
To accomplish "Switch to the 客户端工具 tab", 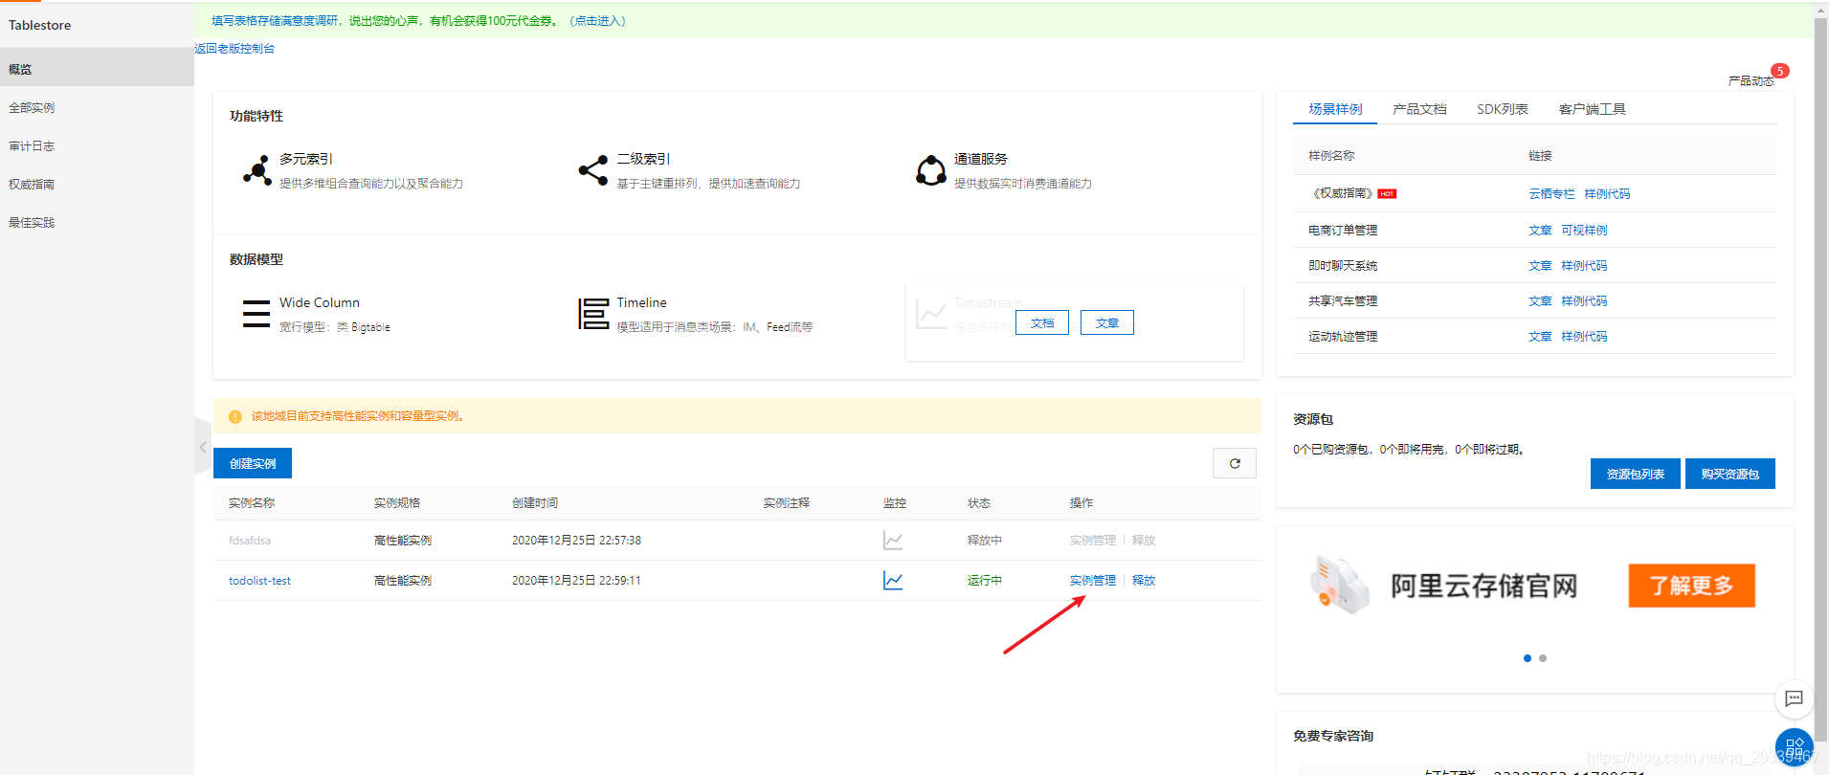I will (x=1593, y=109).
